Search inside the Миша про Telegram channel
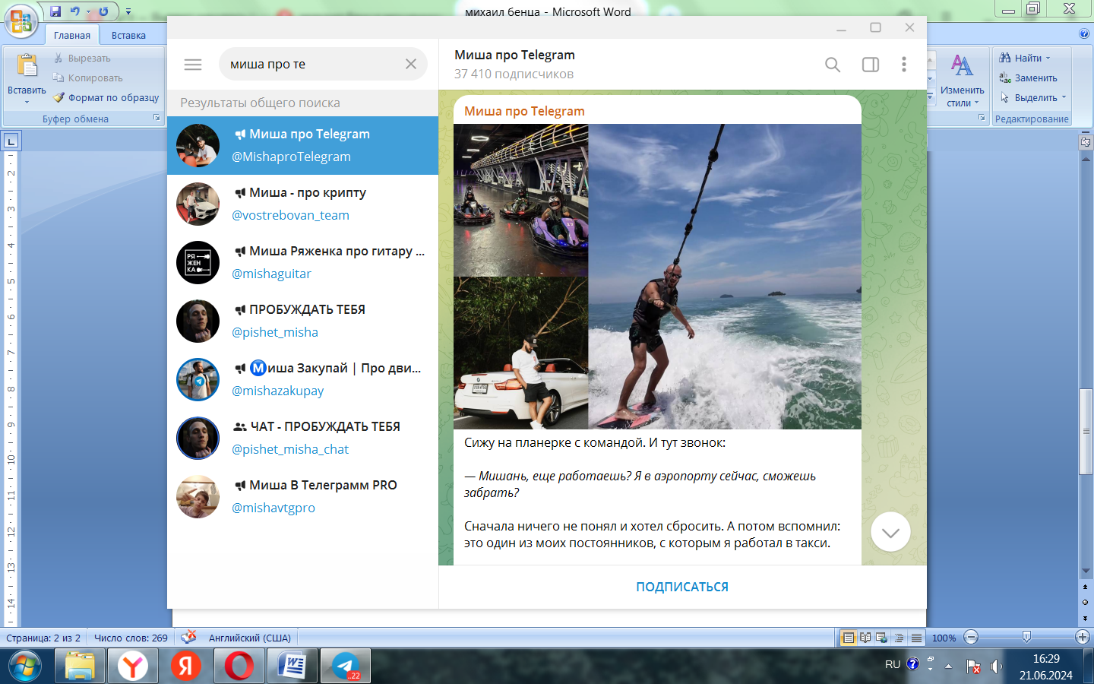1094x684 pixels. point(833,65)
